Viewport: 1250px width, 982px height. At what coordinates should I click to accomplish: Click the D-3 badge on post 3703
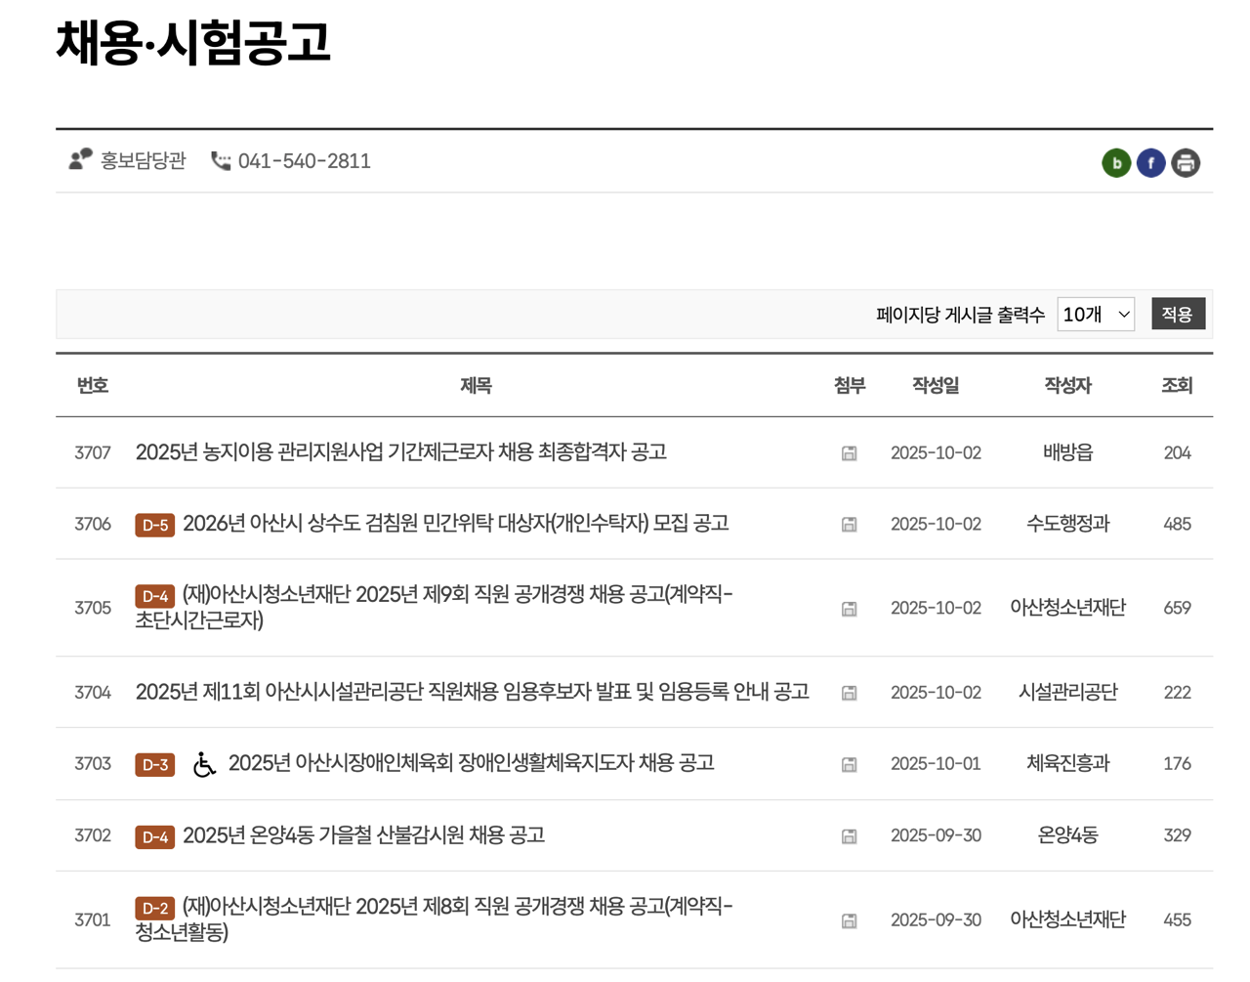(153, 763)
